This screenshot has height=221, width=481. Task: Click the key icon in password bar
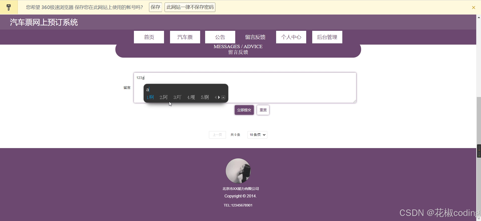point(9,7)
